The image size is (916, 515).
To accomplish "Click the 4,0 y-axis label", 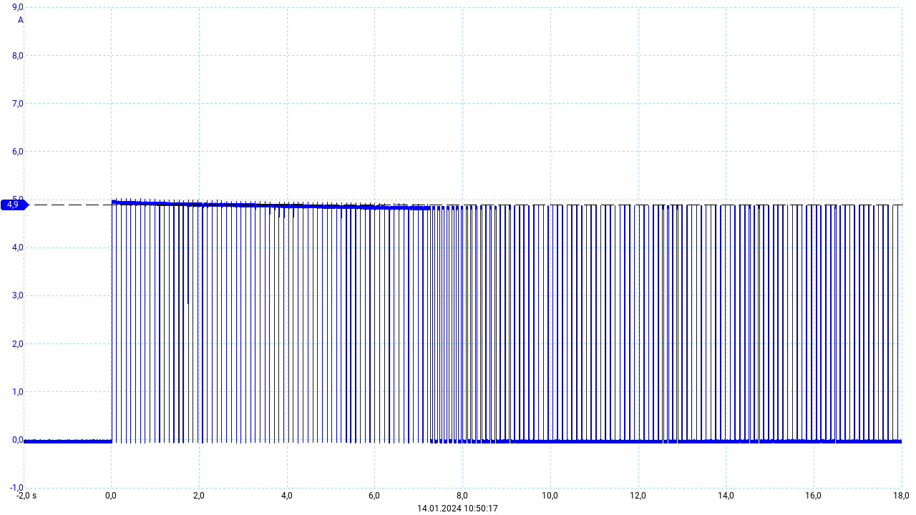I will 18,247.
